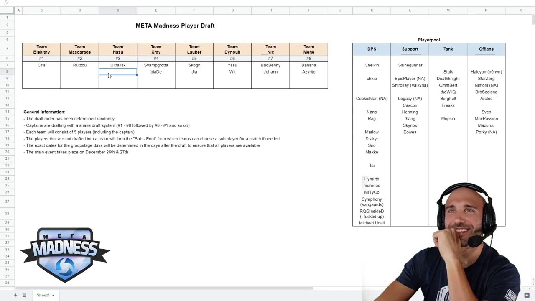Click the Galnegunnar cell
The width and height of the screenshot is (535, 301).
[x=410, y=65]
